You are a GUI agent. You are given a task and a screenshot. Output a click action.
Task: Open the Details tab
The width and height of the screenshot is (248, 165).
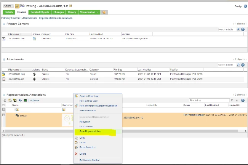pos(9,12)
